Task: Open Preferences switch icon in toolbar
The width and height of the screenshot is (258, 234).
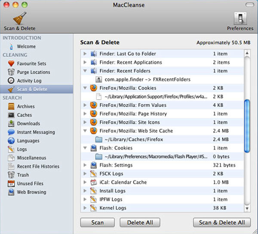Action: 240,18
